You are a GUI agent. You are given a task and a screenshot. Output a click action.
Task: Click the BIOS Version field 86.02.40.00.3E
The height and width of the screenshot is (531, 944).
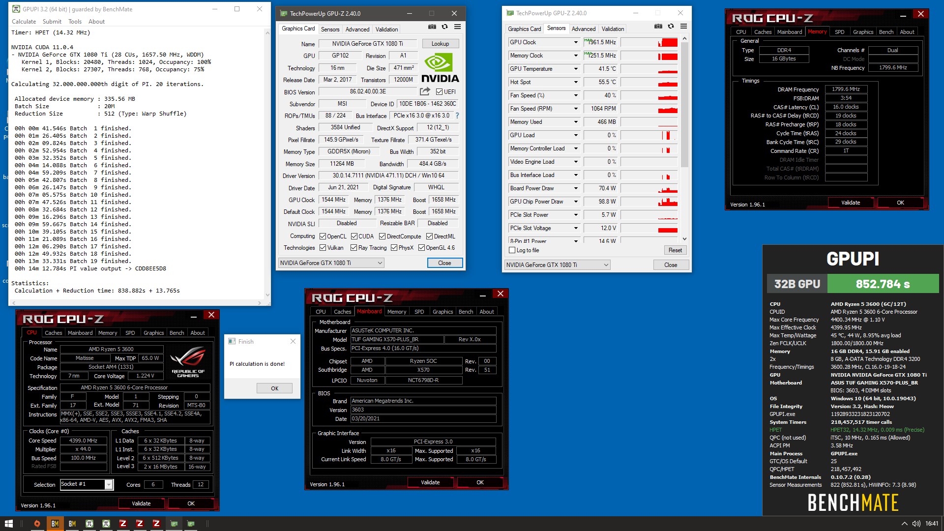click(368, 91)
